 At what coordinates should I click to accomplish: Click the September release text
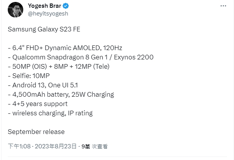pos(36,132)
